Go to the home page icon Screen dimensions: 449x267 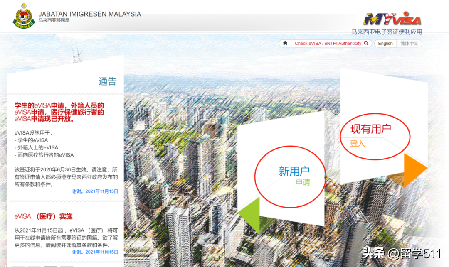[285, 43]
